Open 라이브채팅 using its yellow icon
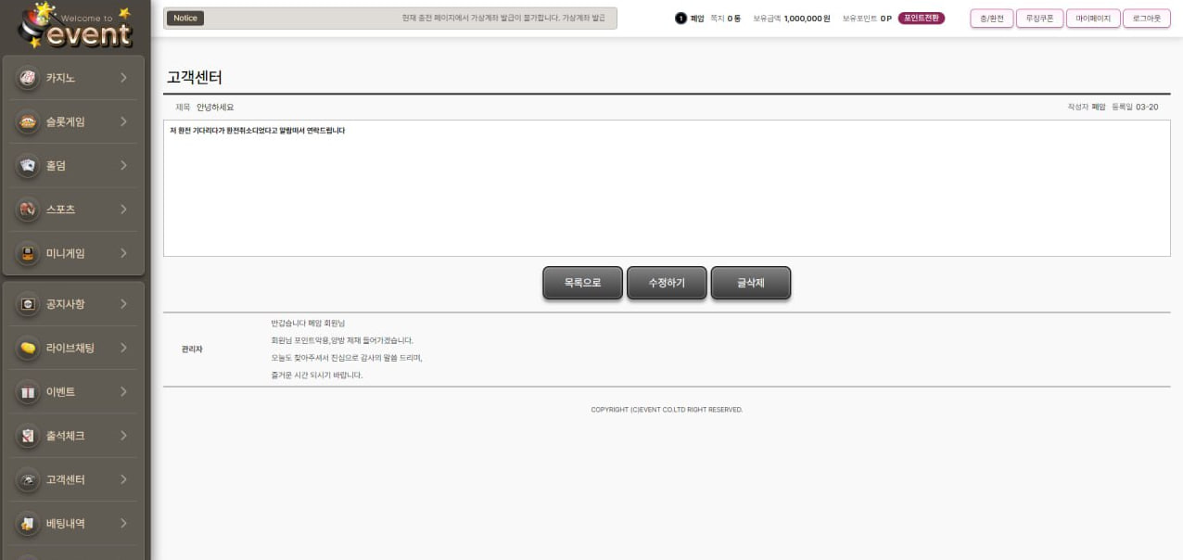The width and height of the screenshot is (1183, 560). [28, 348]
